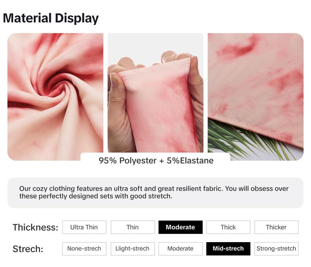Open the swirled pink fabric image
This screenshot has width=311, height=267.
click(x=55, y=97)
